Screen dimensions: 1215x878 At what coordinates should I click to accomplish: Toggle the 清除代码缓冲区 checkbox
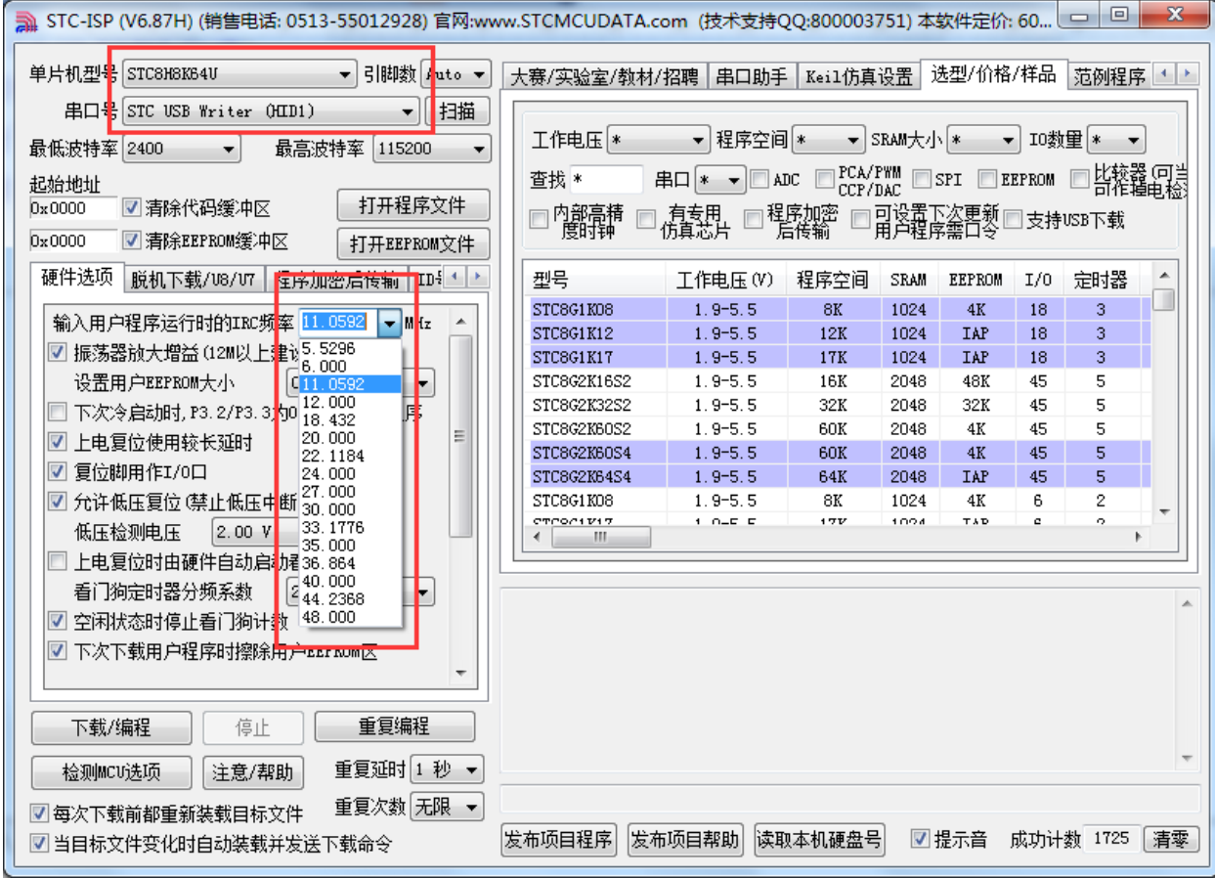(x=132, y=208)
